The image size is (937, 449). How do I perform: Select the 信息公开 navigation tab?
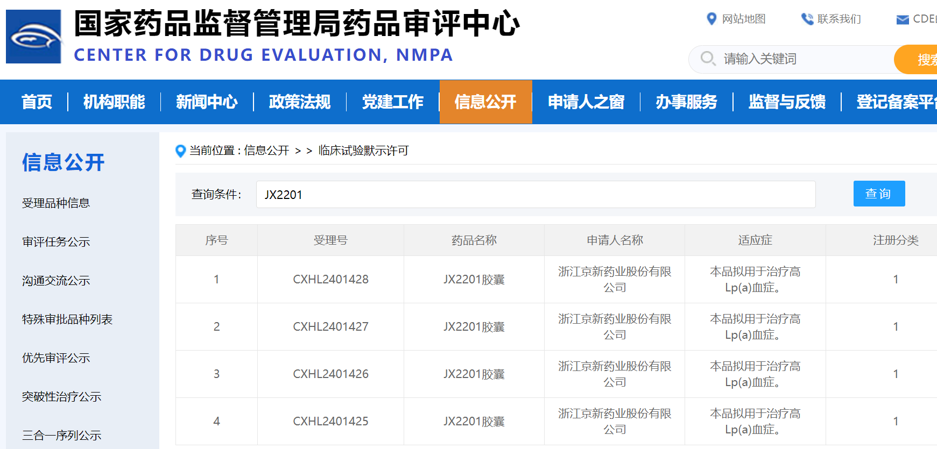tap(485, 102)
